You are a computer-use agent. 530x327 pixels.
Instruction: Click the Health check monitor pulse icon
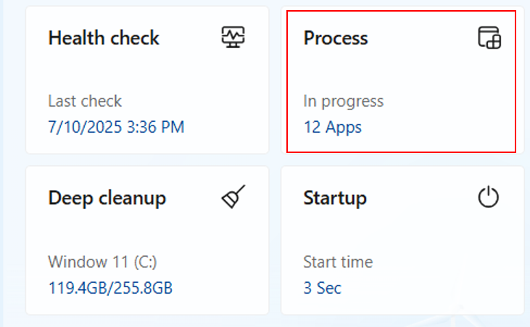click(x=233, y=37)
